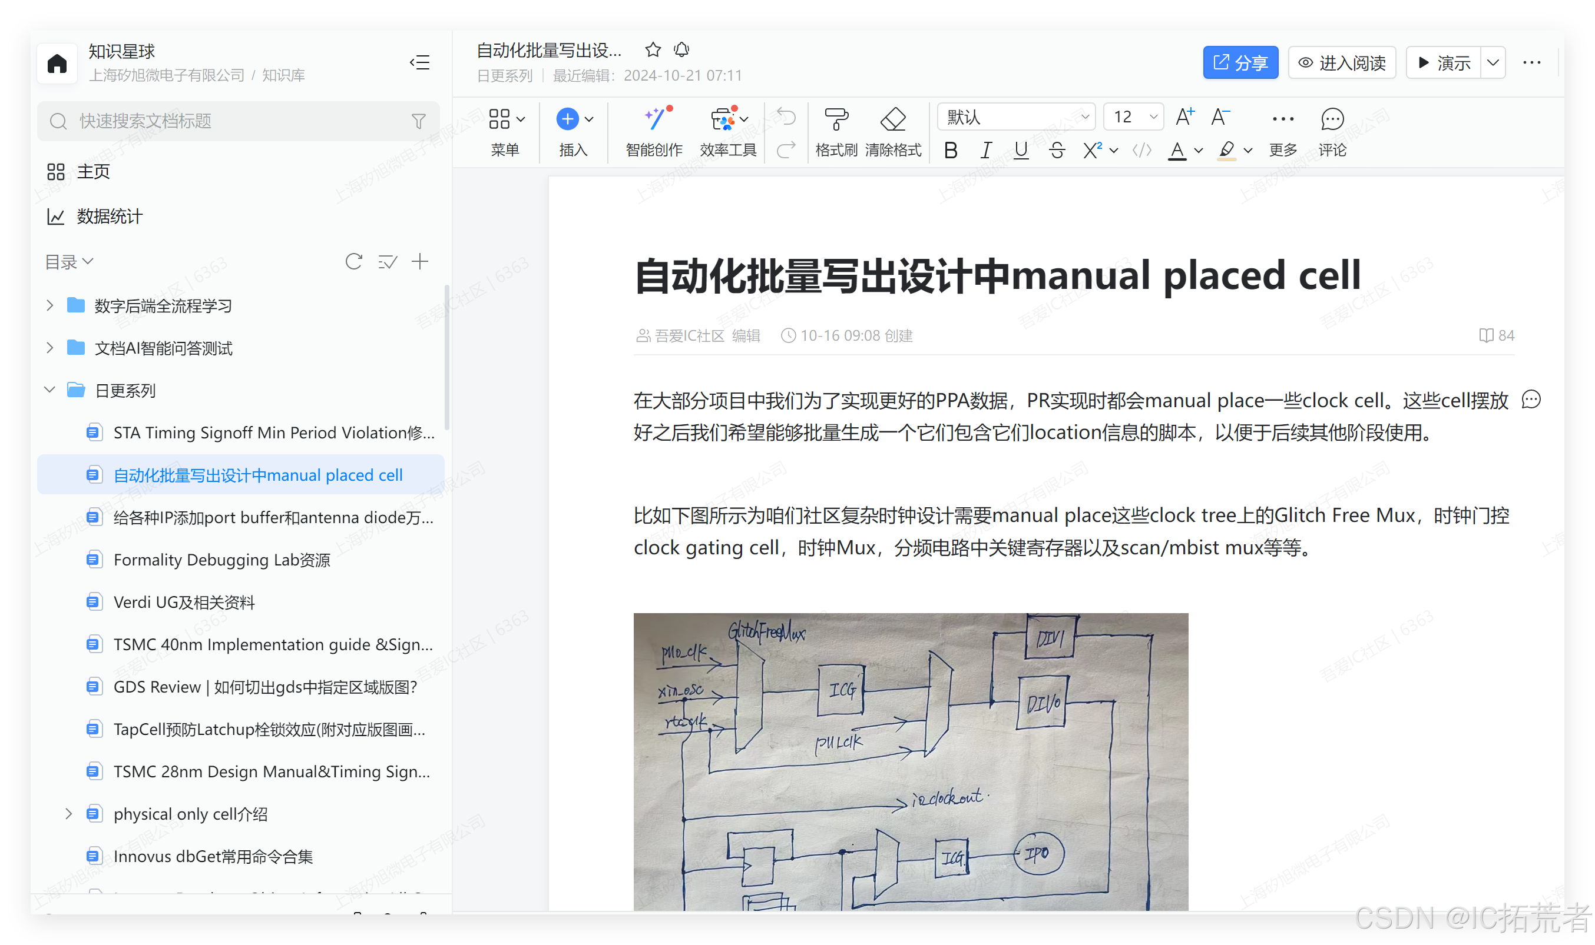Toggle bold formatting

point(950,150)
